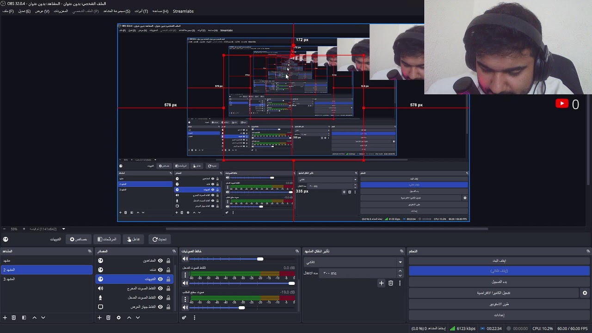Open virtual camera settings gear
592x333 pixels.
(585, 293)
